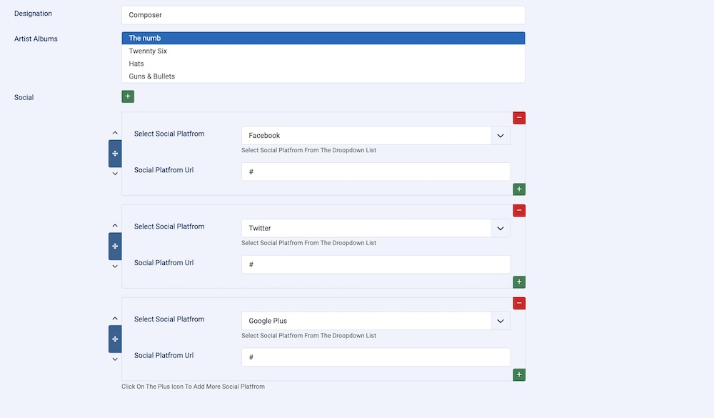Click the move handle of the Google Plus row
714x418 pixels.
pos(115,339)
